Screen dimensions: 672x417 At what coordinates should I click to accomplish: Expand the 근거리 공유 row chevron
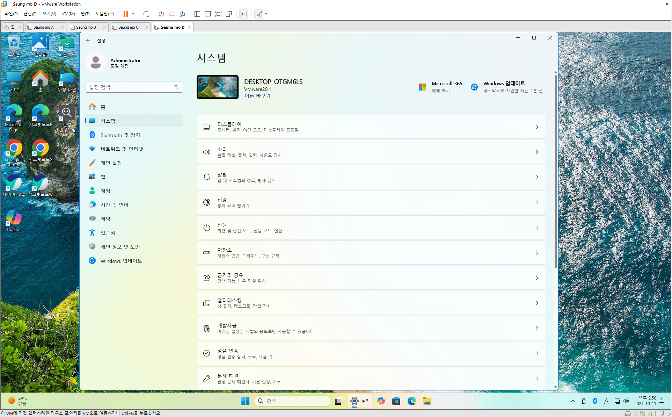tap(537, 278)
